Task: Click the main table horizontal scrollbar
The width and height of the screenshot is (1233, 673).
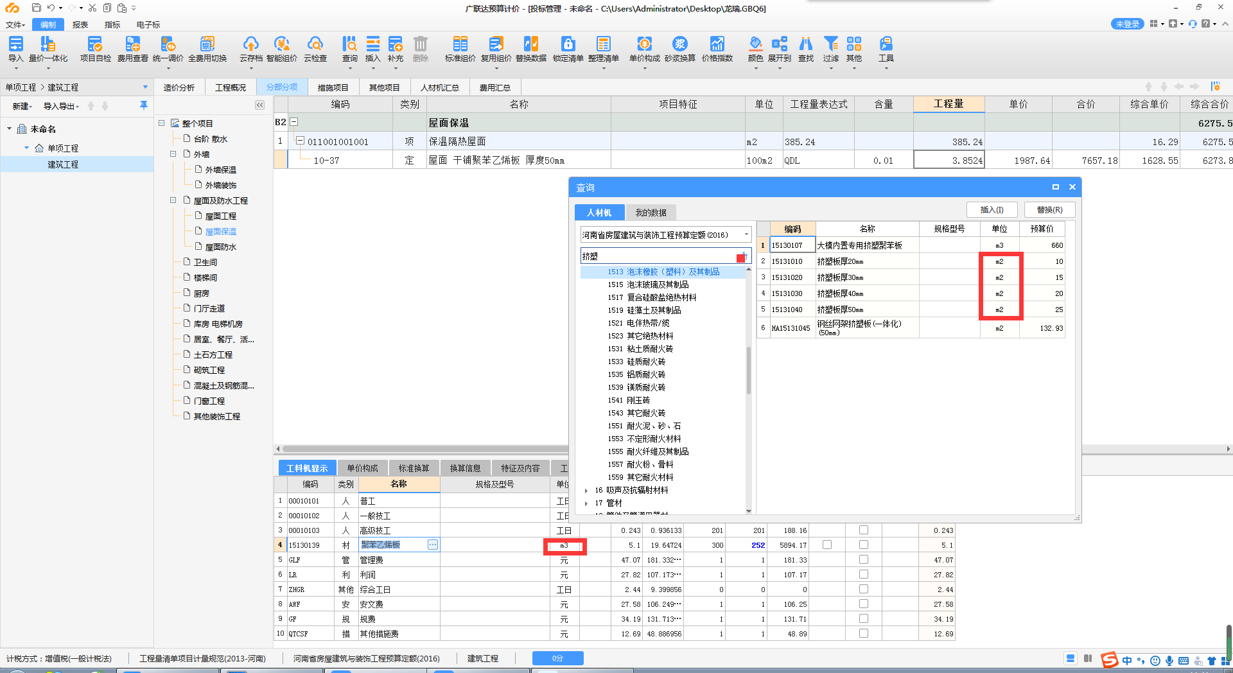Action: coord(424,449)
